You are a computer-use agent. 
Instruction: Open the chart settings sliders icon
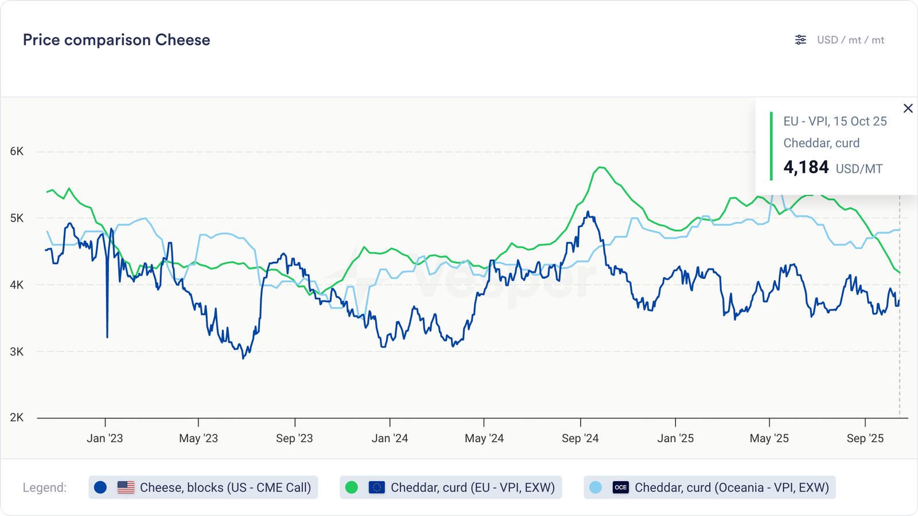pyautogui.click(x=800, y=40)
